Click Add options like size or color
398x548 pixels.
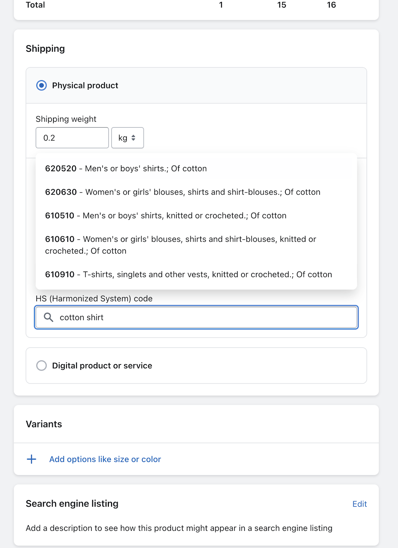[x=105, y=459]
